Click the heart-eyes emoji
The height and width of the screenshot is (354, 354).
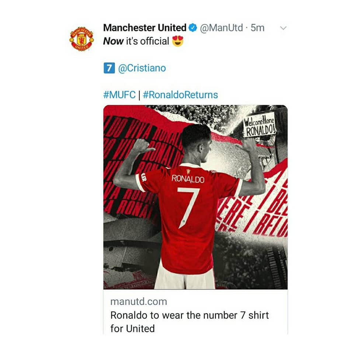[178, 41]
